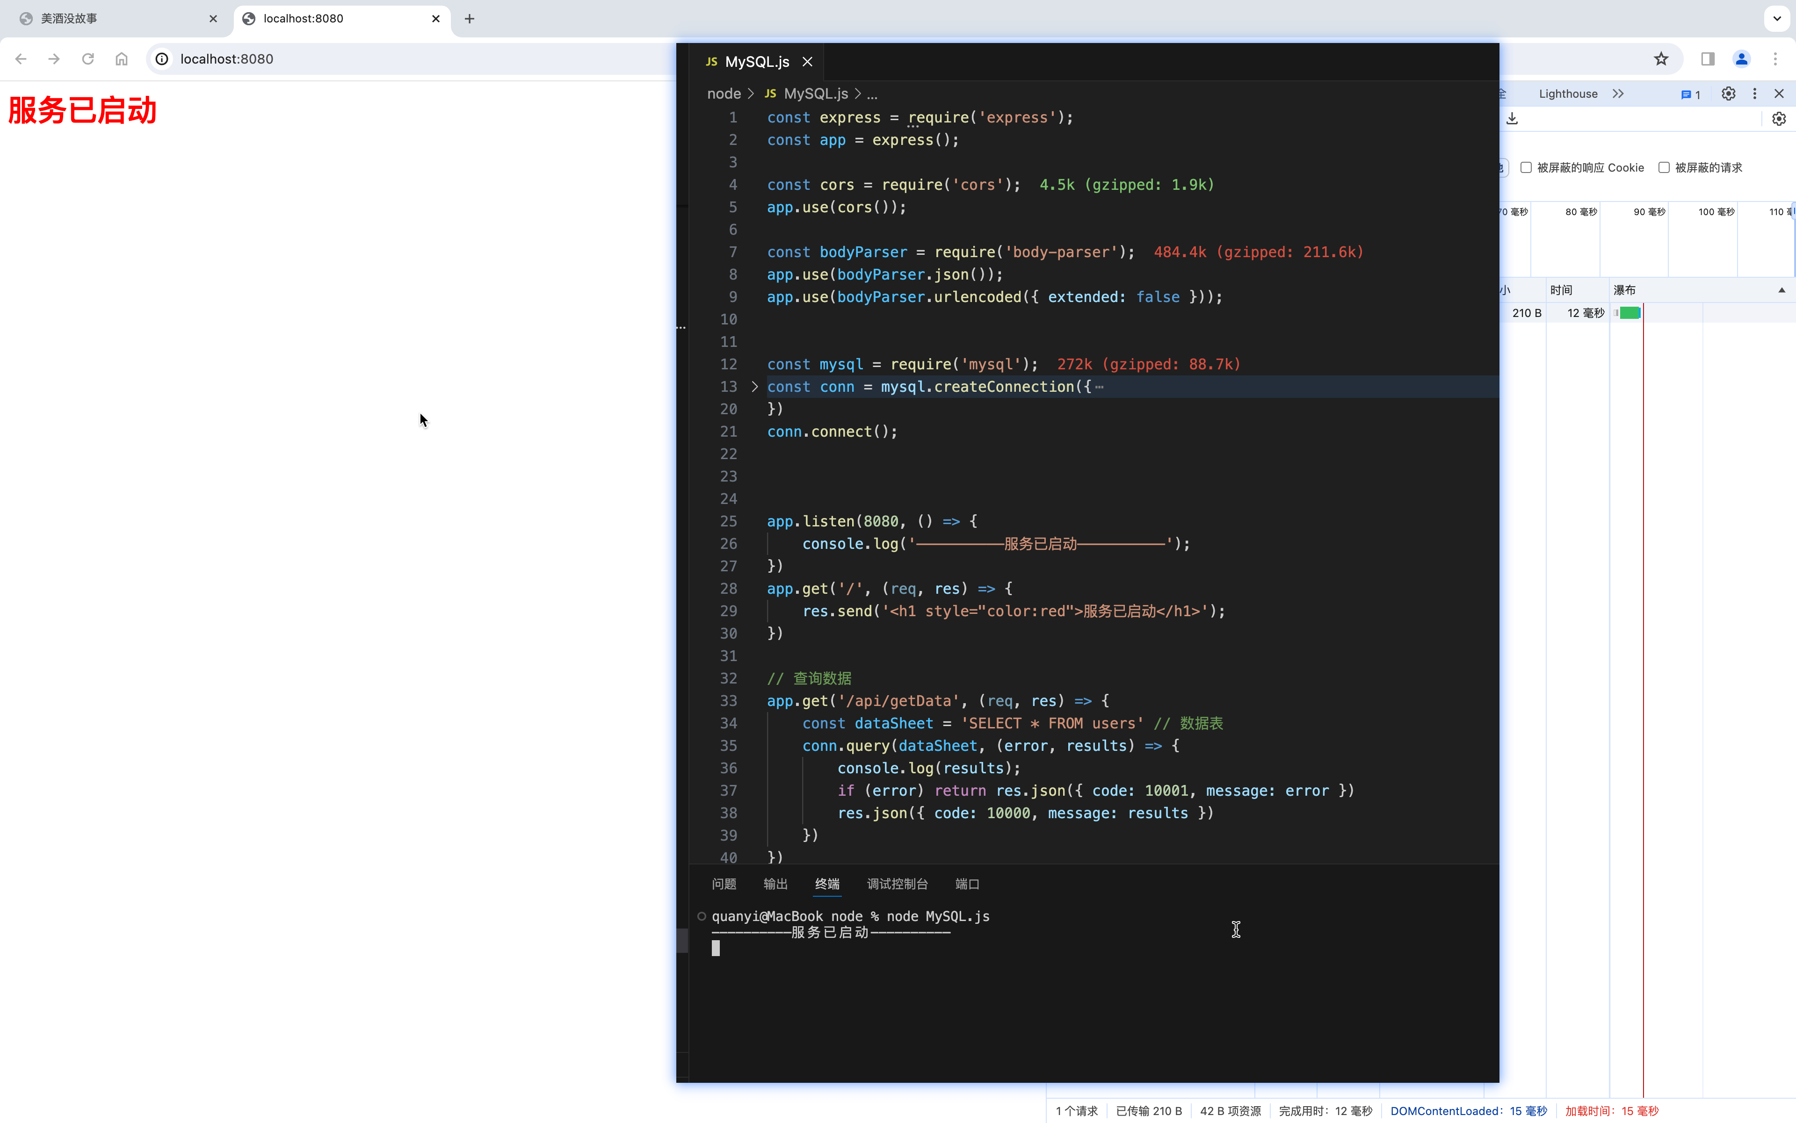The height and width of the screenshot is (1123, 1796).
Task: Open the Chrome profile avatar icon
Action: click(1741, 59)
